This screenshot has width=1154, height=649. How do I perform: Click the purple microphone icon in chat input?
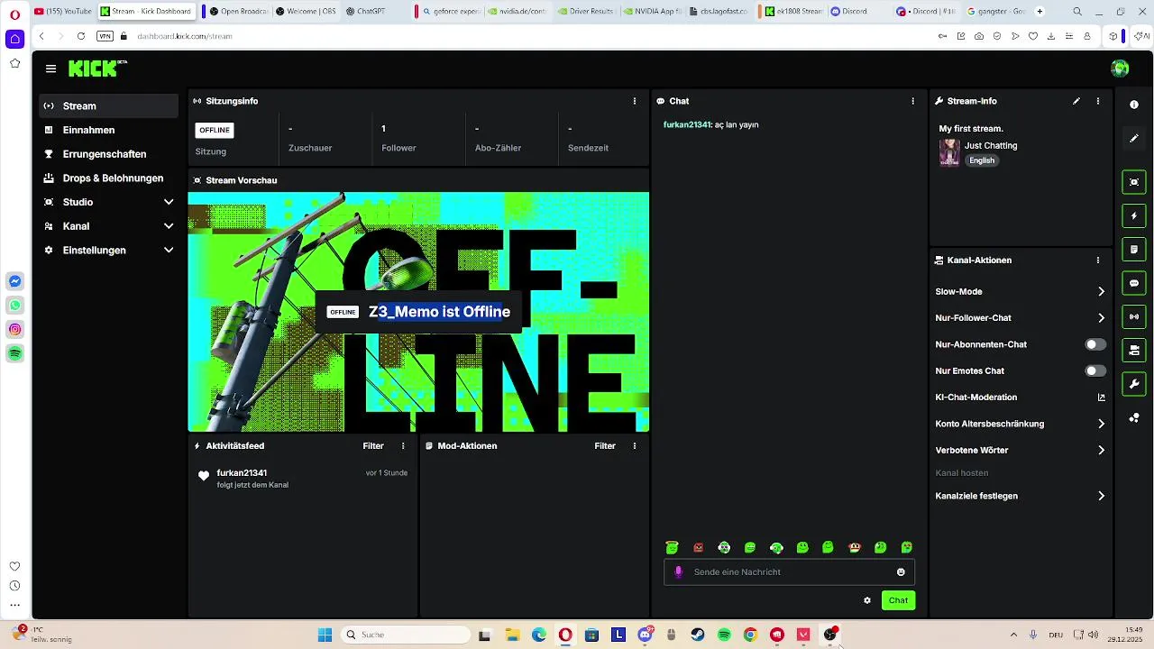(x=679, y=571)
